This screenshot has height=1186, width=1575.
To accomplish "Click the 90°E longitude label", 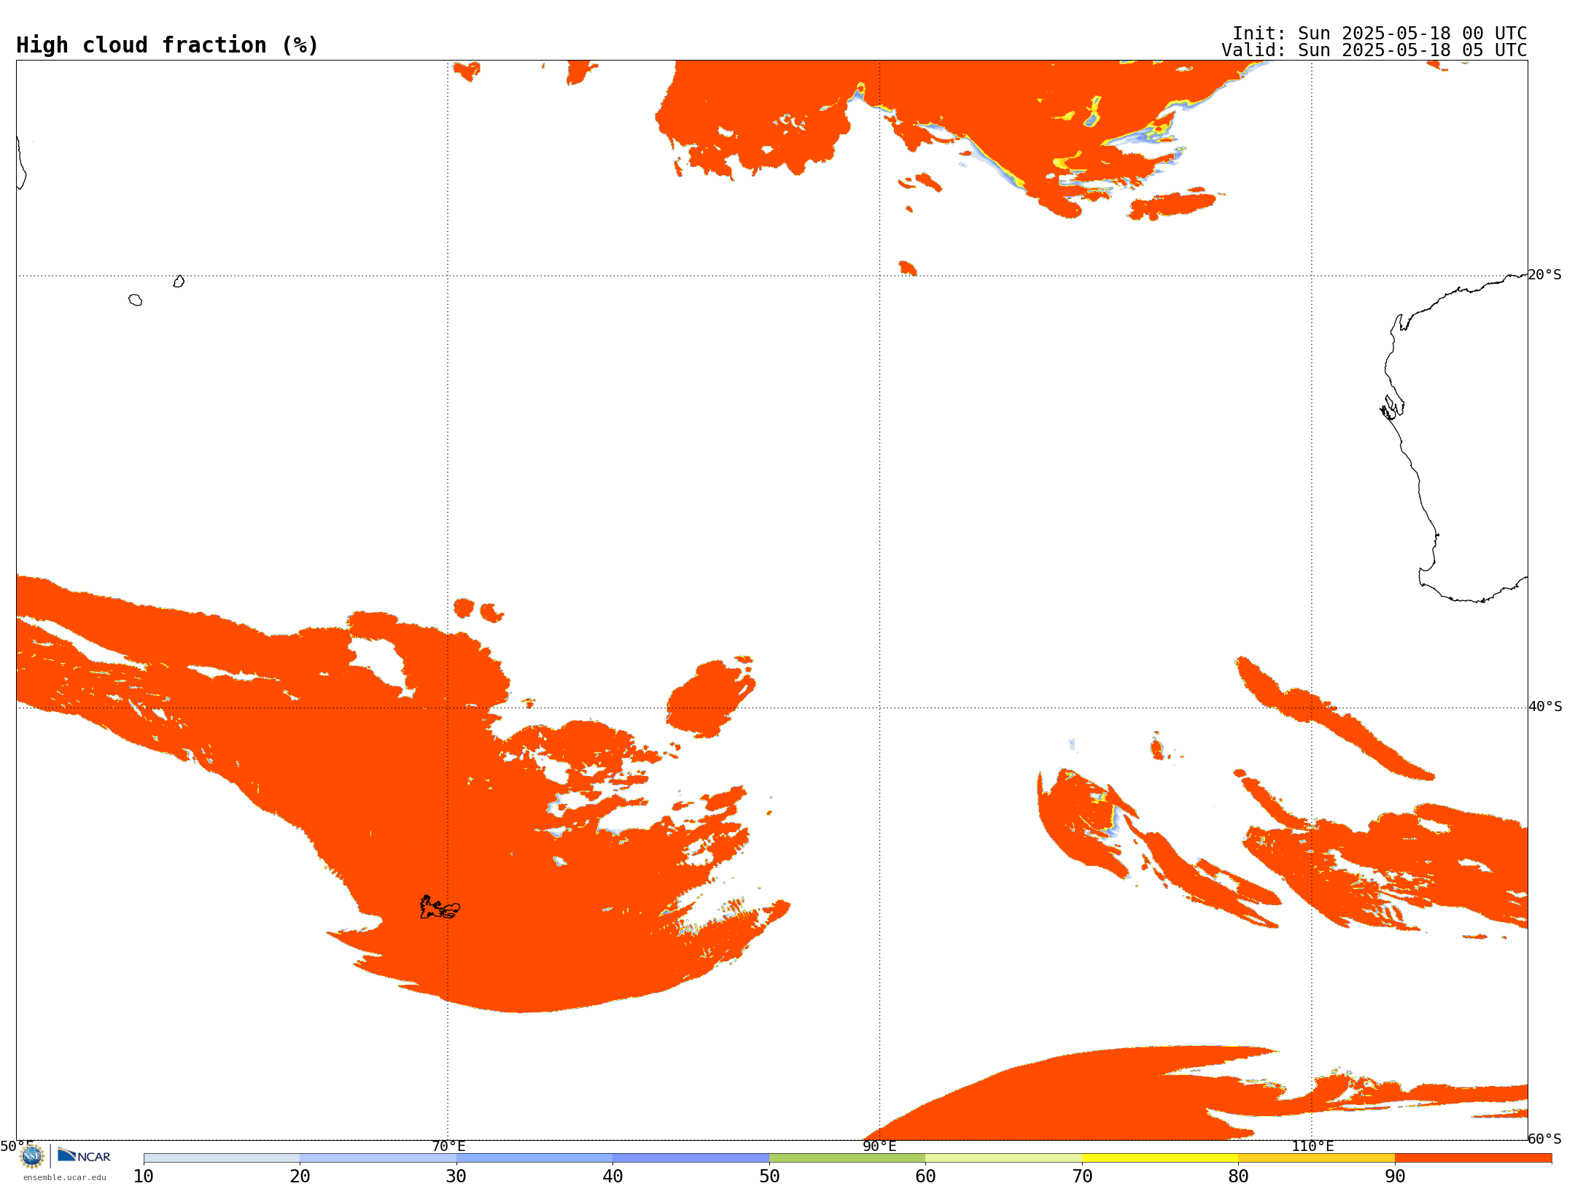I will tap(879, 1146).
